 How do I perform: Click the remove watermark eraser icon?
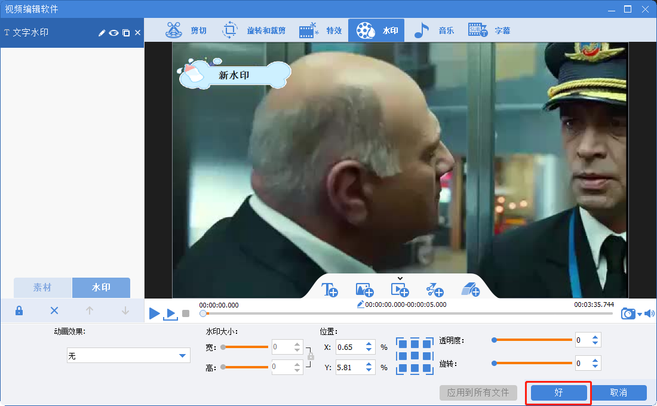pos(470,290)
